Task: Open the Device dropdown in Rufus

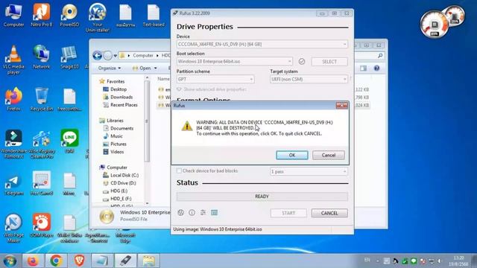Action: click(x=262, y=44)
